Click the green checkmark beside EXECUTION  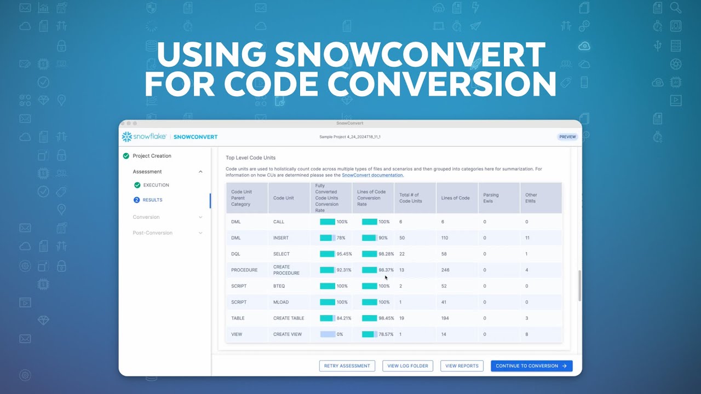(137, 185)
